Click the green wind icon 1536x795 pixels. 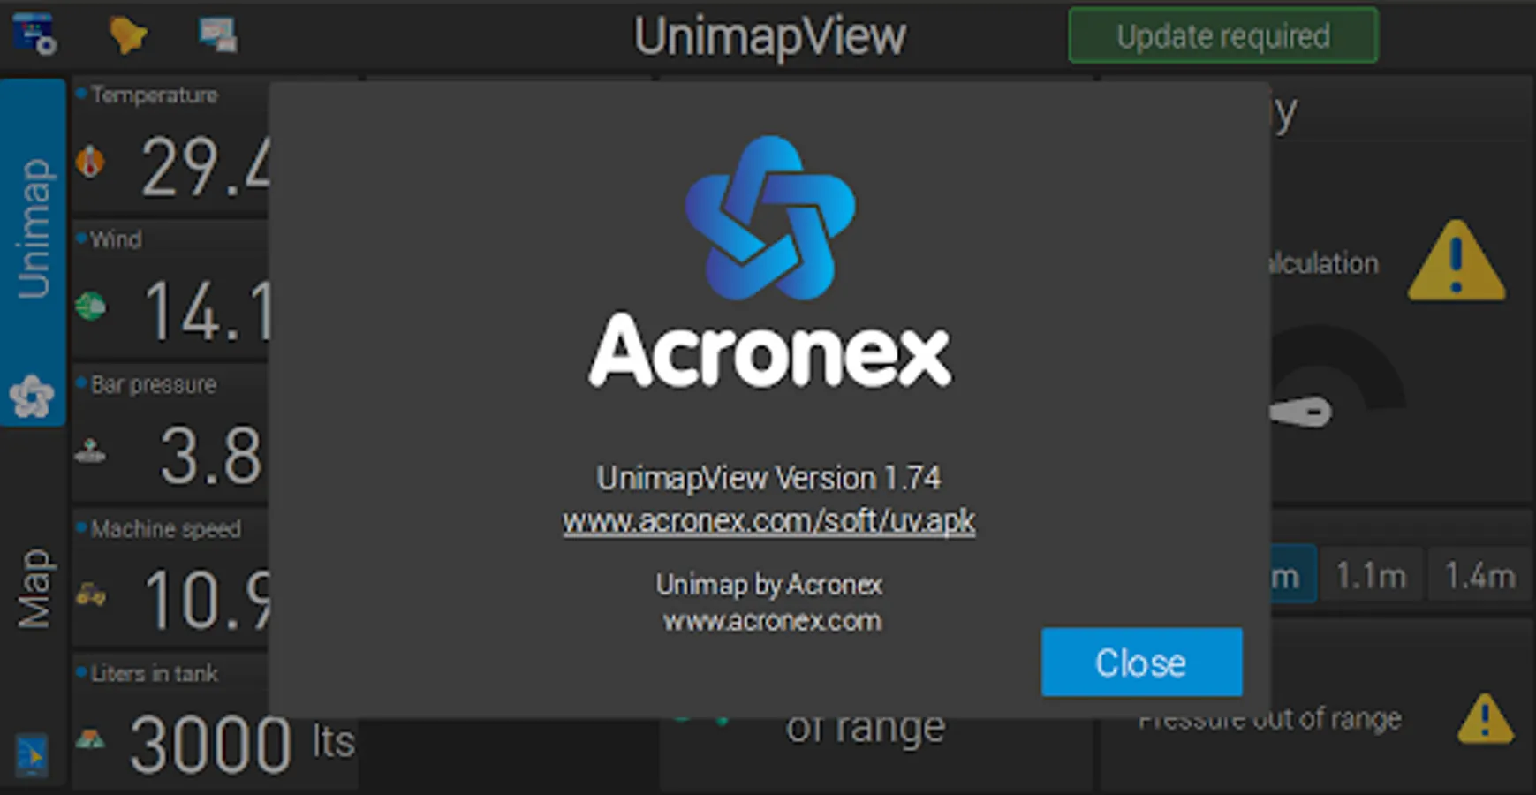(x=90, y=307)
